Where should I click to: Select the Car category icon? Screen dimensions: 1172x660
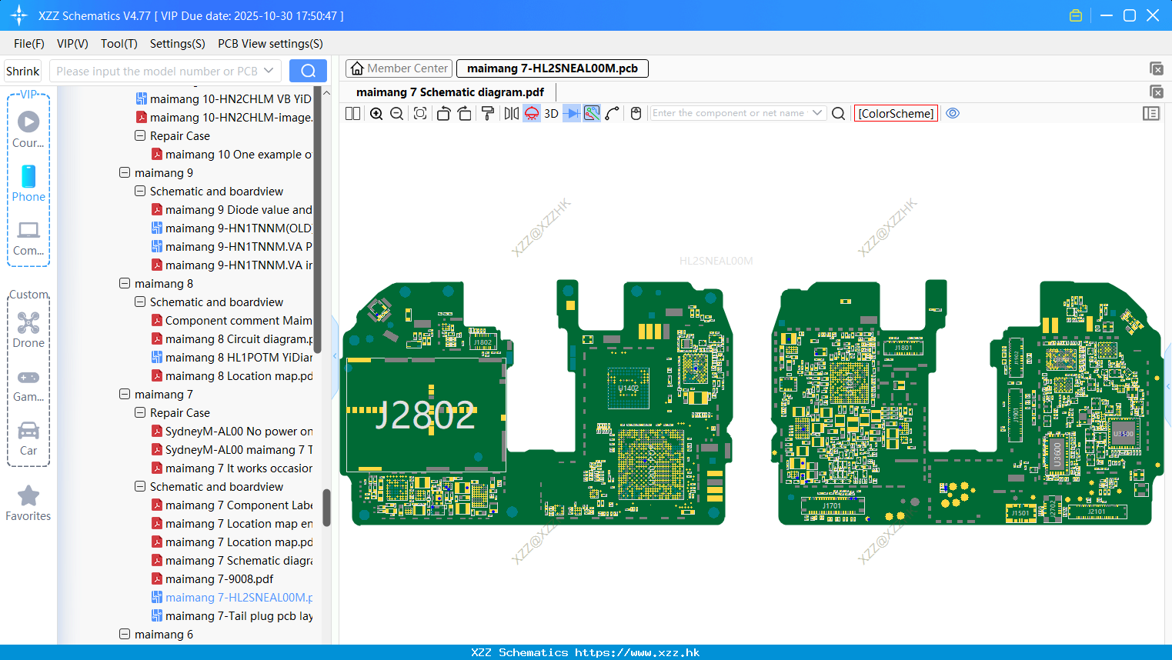(28, 438)
